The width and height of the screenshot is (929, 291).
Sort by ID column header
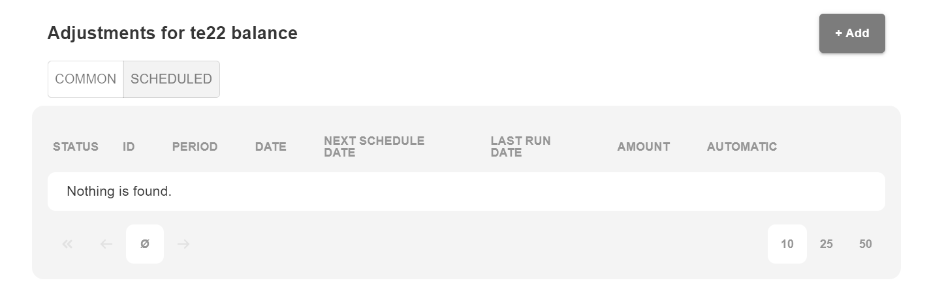coord(129,147)
